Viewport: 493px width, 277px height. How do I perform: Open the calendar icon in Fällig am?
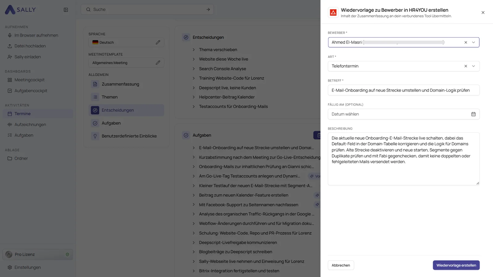pyautogui.click(x=473, y=114)
